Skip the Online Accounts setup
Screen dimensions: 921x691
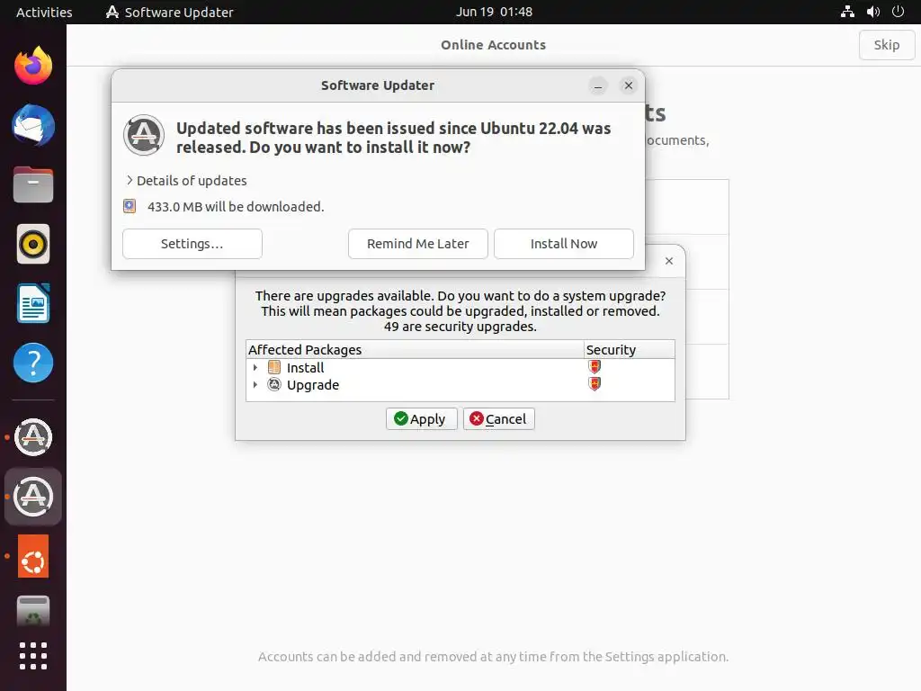(x=886, y=45)
